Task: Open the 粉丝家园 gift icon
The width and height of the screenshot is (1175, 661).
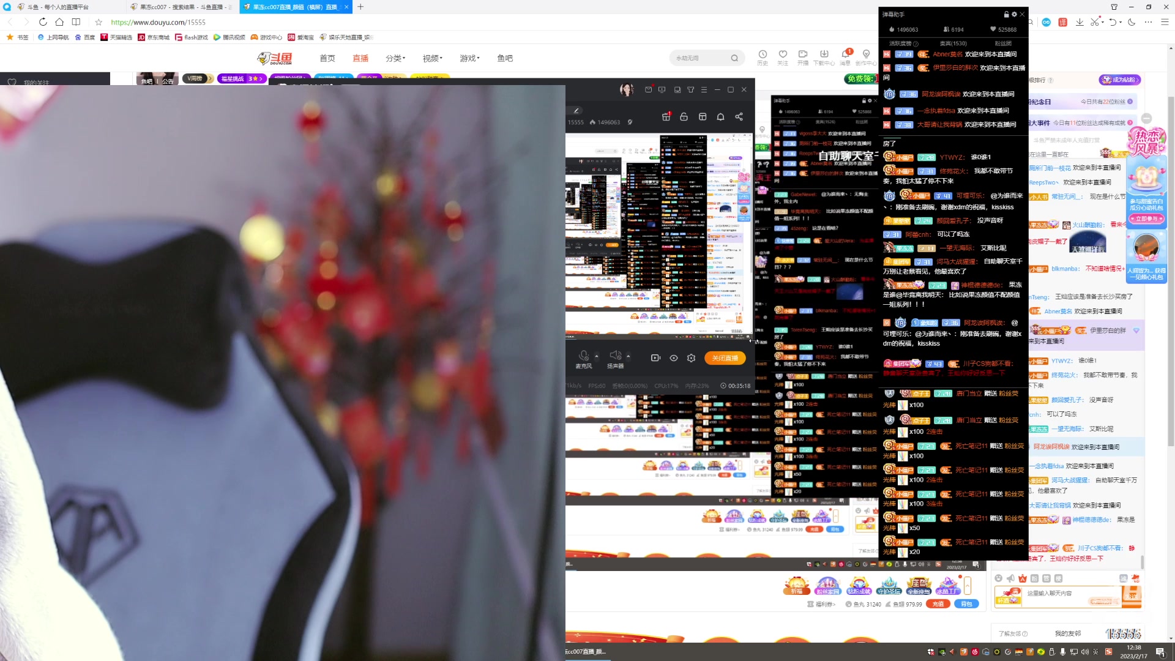Action: (x=827, y=586)
